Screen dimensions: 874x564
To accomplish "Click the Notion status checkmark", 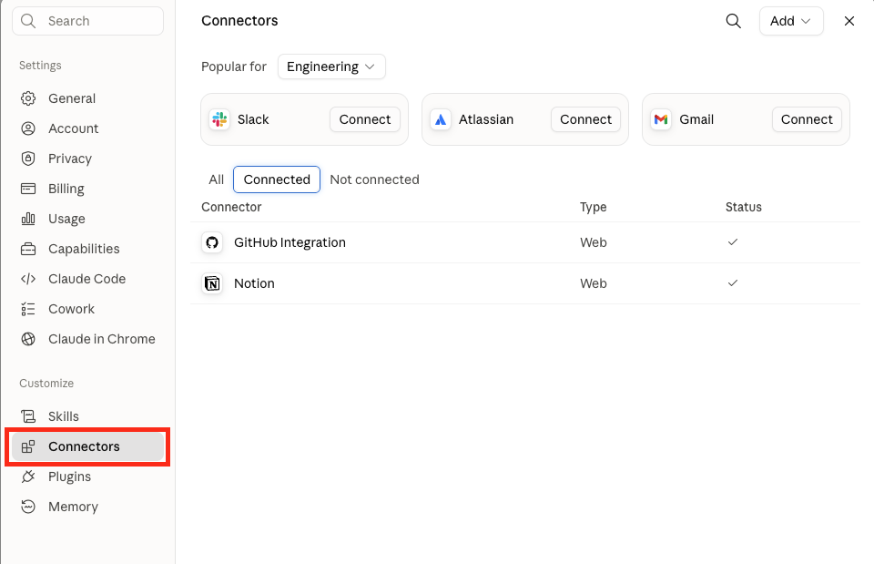I will tap(732, 282).
